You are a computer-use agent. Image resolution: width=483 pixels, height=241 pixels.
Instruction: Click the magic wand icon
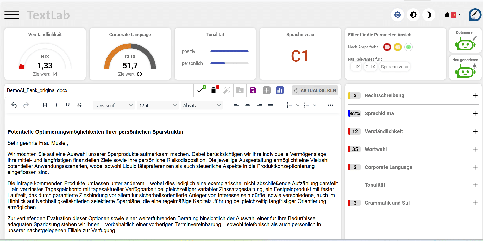[x=227, y=90]
